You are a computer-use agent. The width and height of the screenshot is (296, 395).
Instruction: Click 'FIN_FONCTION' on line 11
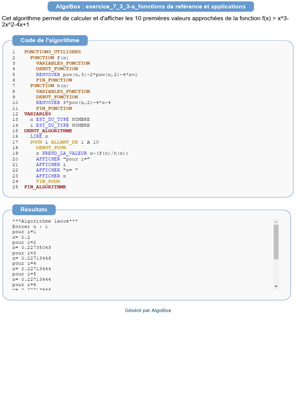tap(54, 108)
